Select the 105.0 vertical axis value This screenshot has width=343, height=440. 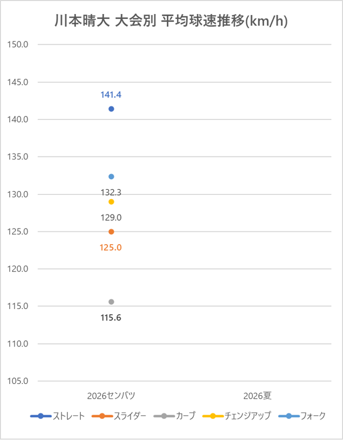[19, 381]
